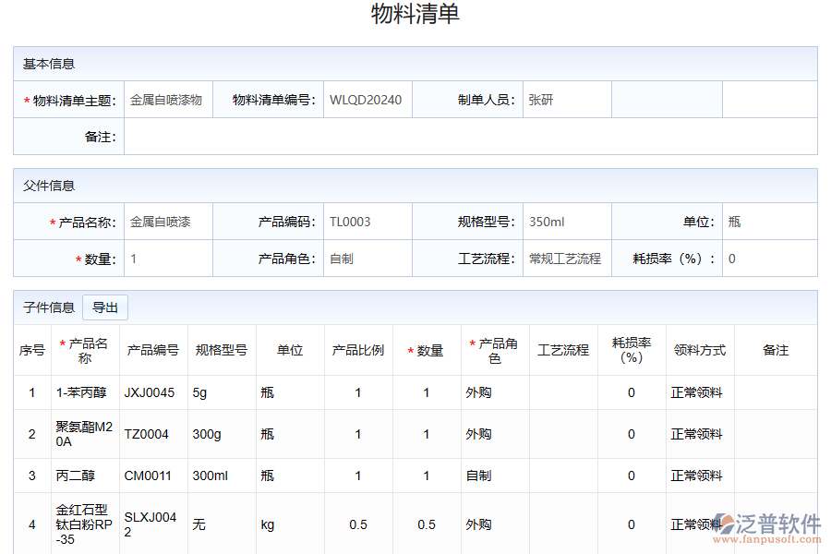Select the 制单人员 field showing 张研

(x=545, y=99)
